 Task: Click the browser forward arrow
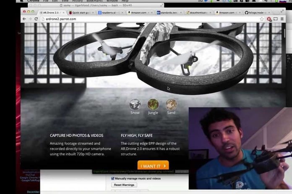[30, 19]
